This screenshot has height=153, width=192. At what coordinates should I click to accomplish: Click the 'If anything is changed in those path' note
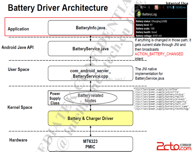click(163, 49)
